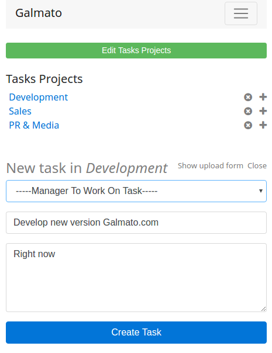This screenshot has width=272, height=353.
Task: Close the new task form
Action: pyautogui.click(x=257, y=166)
